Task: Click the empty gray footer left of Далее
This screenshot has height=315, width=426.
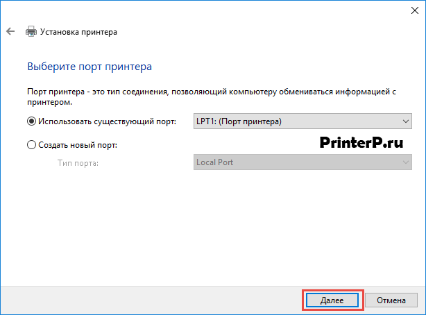Action: point(153,300)
